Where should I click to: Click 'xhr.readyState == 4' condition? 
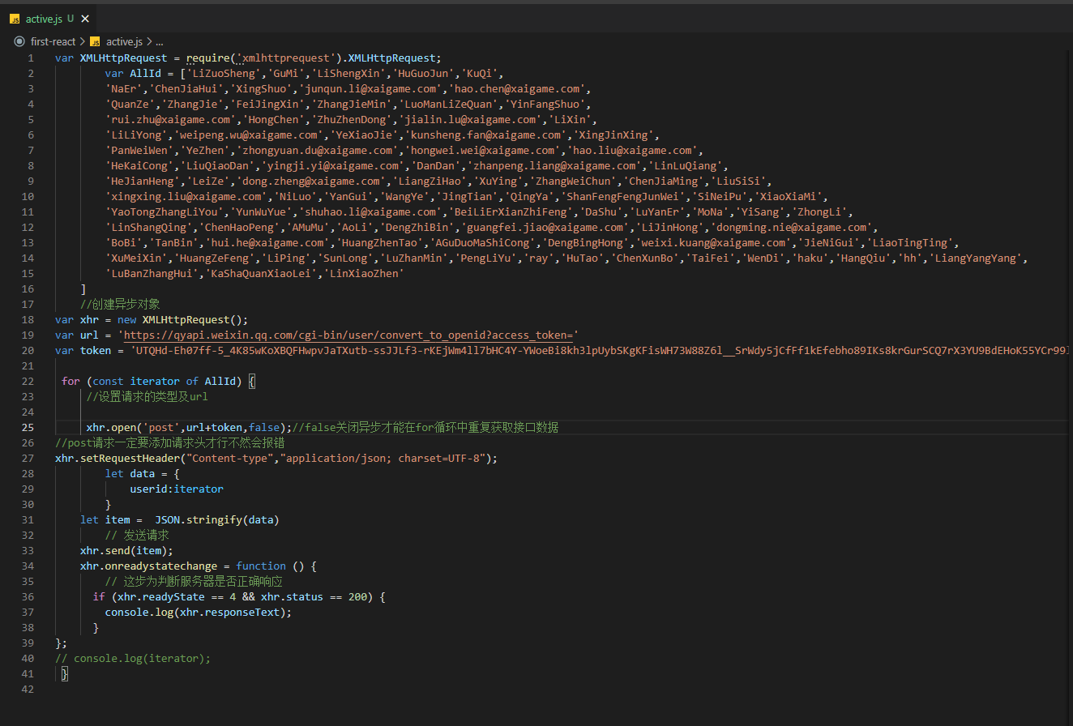[177, 596]
